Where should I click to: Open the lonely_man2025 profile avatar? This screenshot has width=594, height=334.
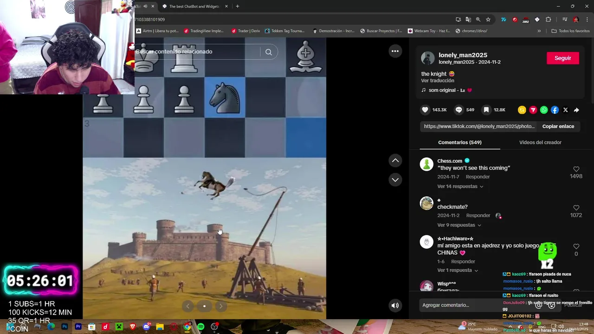point(427,58)
